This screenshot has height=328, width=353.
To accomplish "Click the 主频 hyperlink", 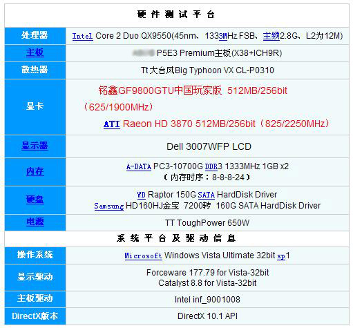I will pos(271,36).
